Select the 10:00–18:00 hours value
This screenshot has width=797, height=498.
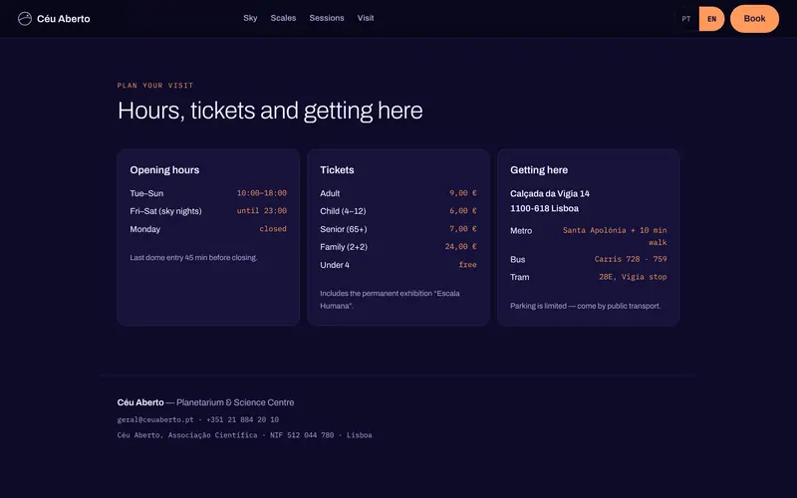(x=262, y=193)
